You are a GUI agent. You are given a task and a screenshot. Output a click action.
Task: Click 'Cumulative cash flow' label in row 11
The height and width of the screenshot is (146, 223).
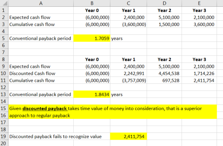pyautogui.click(x=32, y=81)
